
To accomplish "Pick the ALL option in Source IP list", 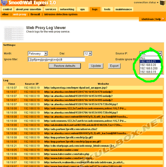I will click(x=150, y=58).
